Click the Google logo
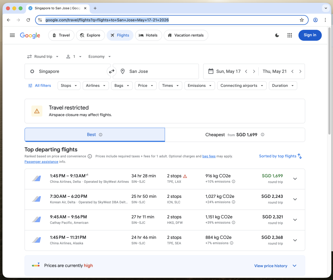 point(30,35)
